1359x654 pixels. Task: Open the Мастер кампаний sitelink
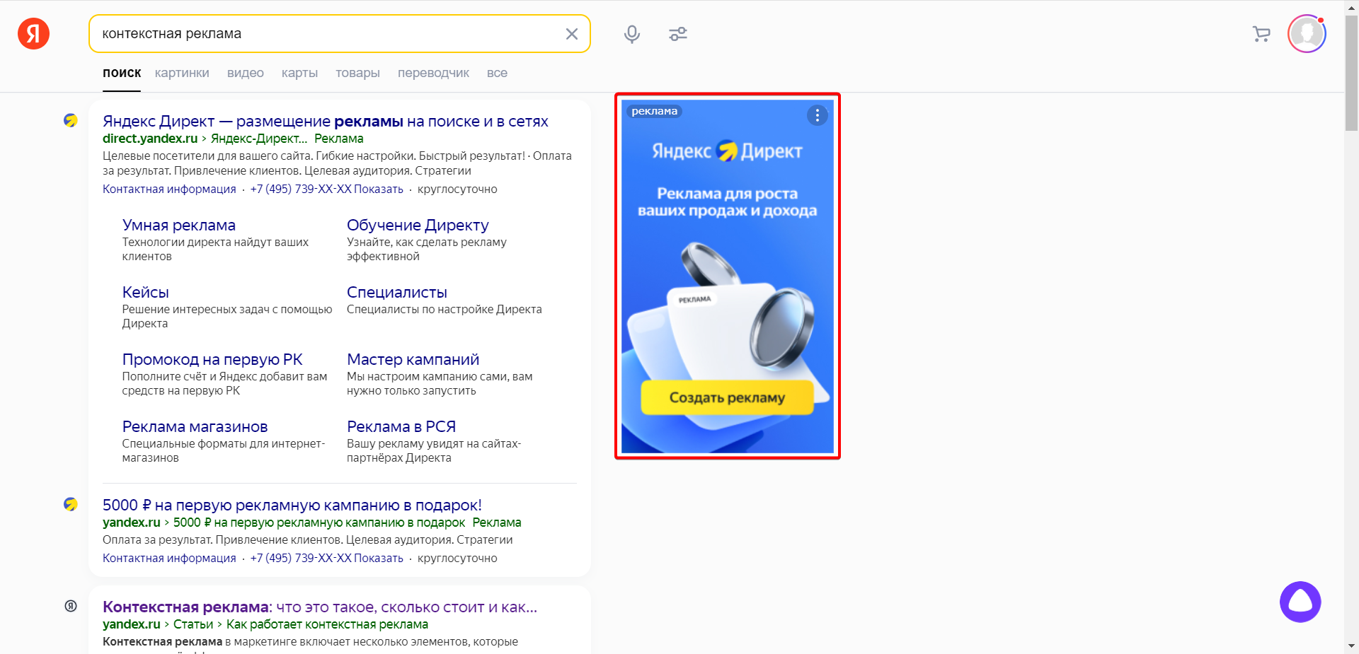click(413, 359)
